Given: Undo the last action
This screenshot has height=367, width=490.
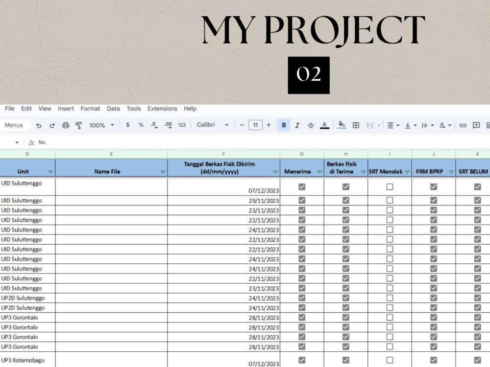Looking at the screenshot, I should 39,125.
